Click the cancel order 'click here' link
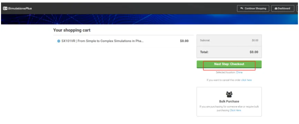The image size is (299, 124). (246, 80)
